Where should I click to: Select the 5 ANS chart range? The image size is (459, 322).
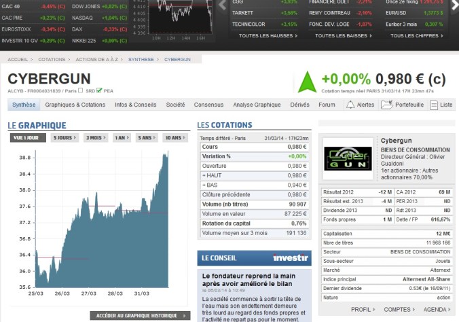(147, 138)
